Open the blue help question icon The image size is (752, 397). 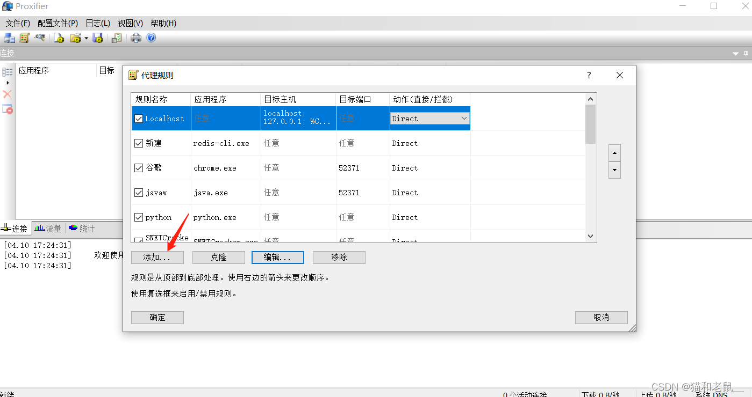click(x=151, y=38)
